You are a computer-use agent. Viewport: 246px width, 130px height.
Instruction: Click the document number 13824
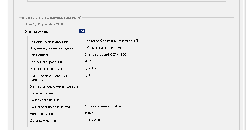89,113
